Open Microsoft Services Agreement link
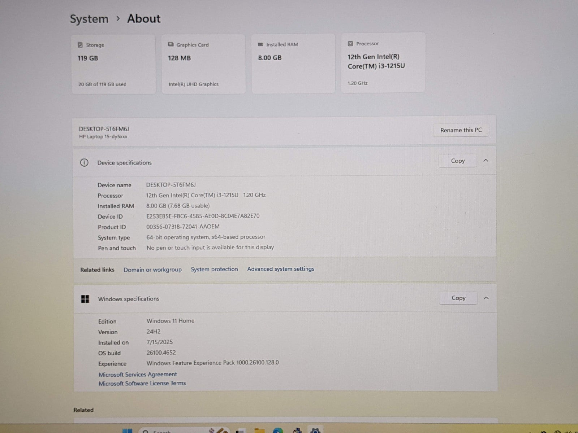The height and width of the screenshot is (433, 578). [x=138, y=375]
